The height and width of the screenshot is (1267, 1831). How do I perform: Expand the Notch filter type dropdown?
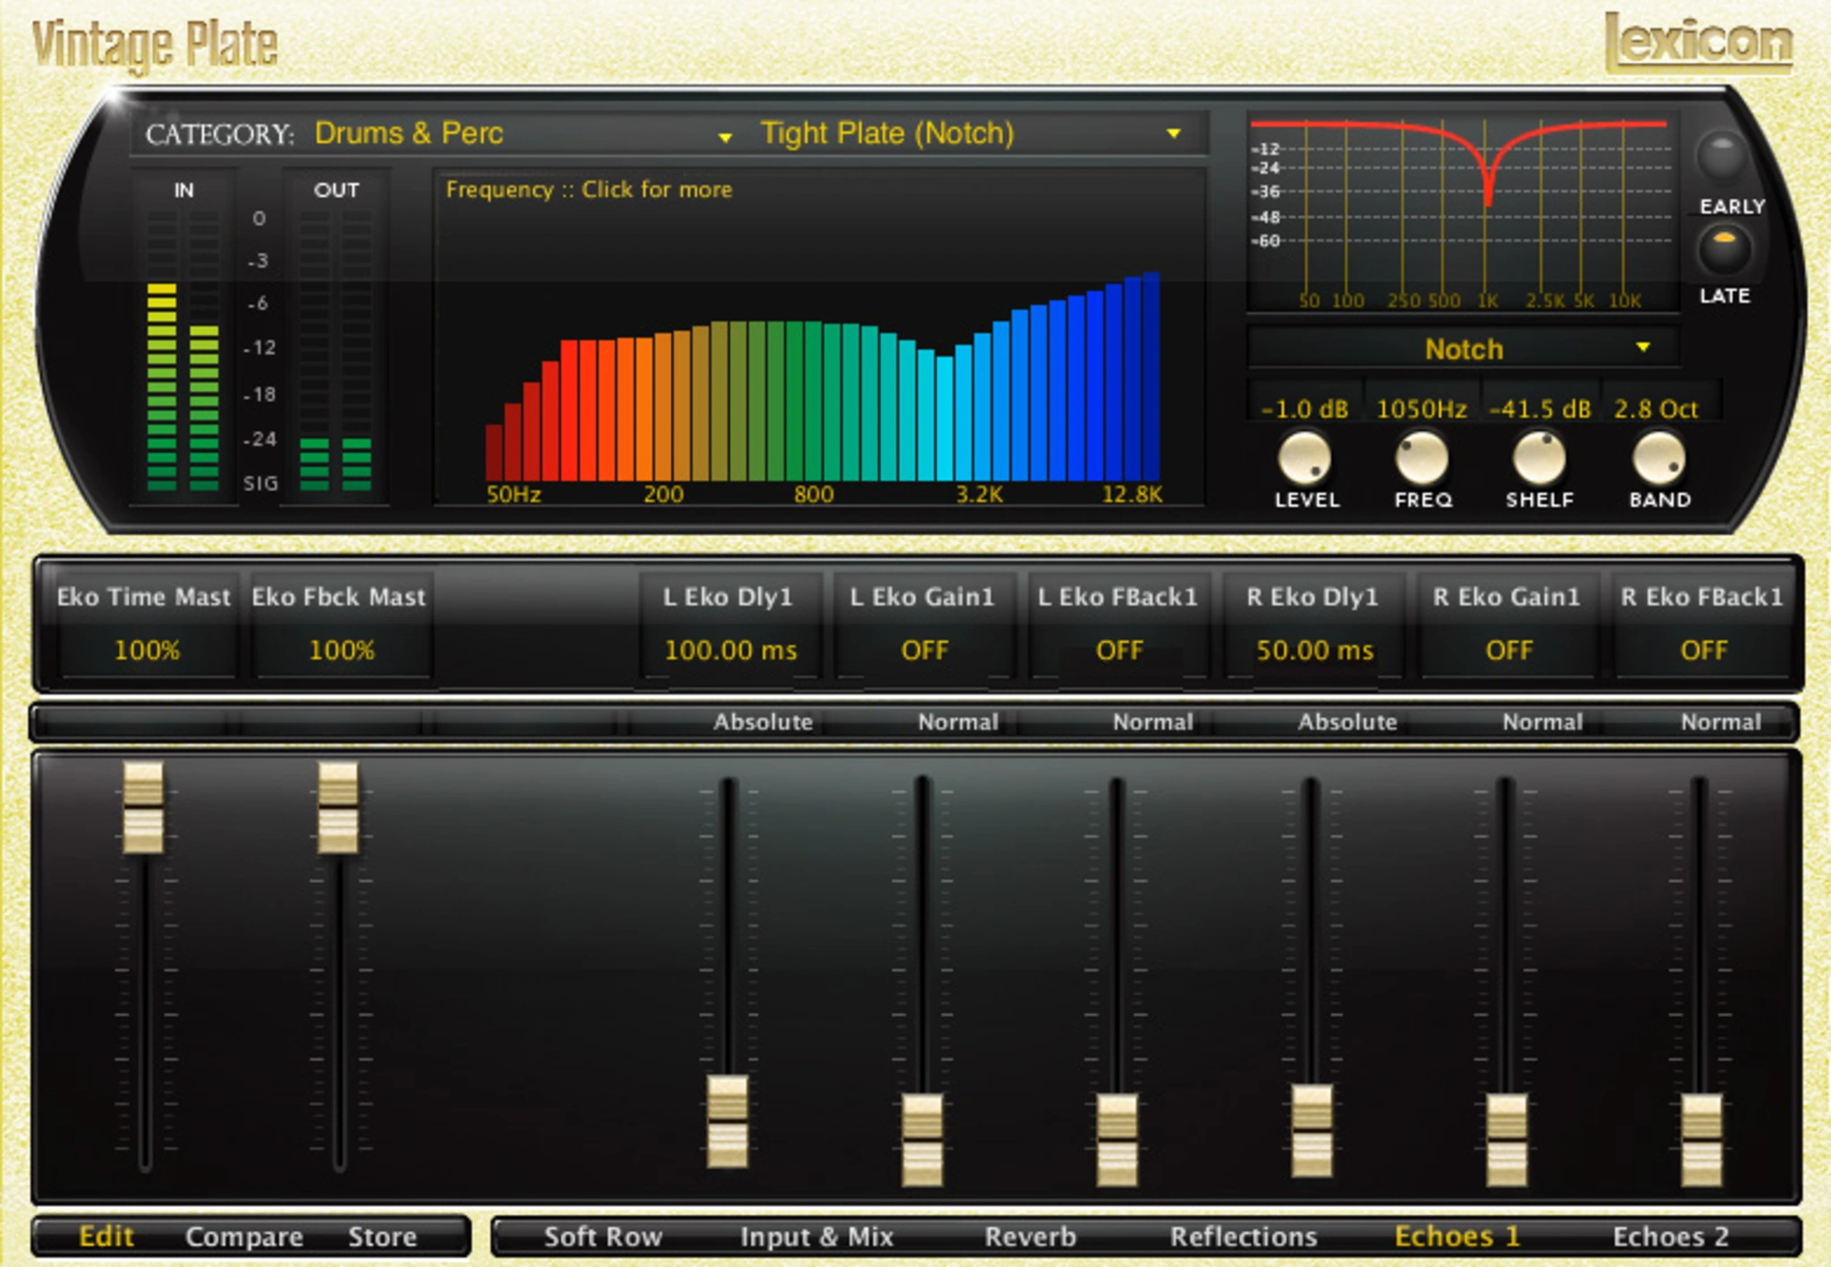tap(1464, 348)
